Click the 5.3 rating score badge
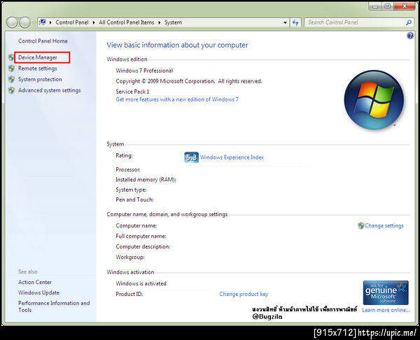 click(x=191, y=157)
